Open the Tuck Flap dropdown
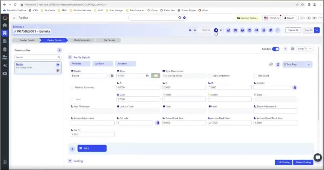The height and width of the screenshot is (170, 324). pos(297,65)
